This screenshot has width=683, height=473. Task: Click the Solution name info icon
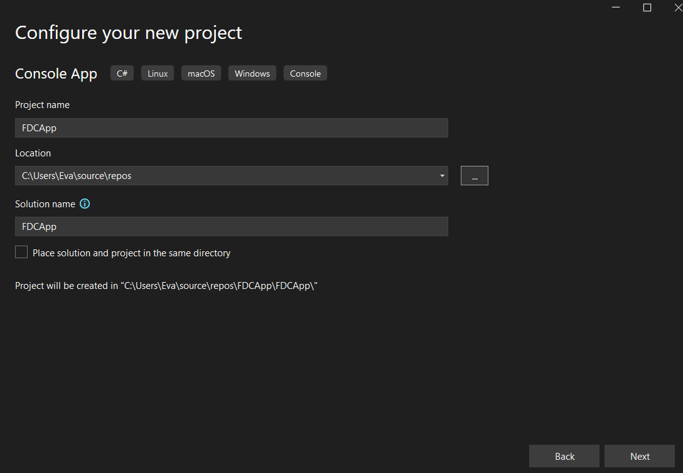coord(85,204)
